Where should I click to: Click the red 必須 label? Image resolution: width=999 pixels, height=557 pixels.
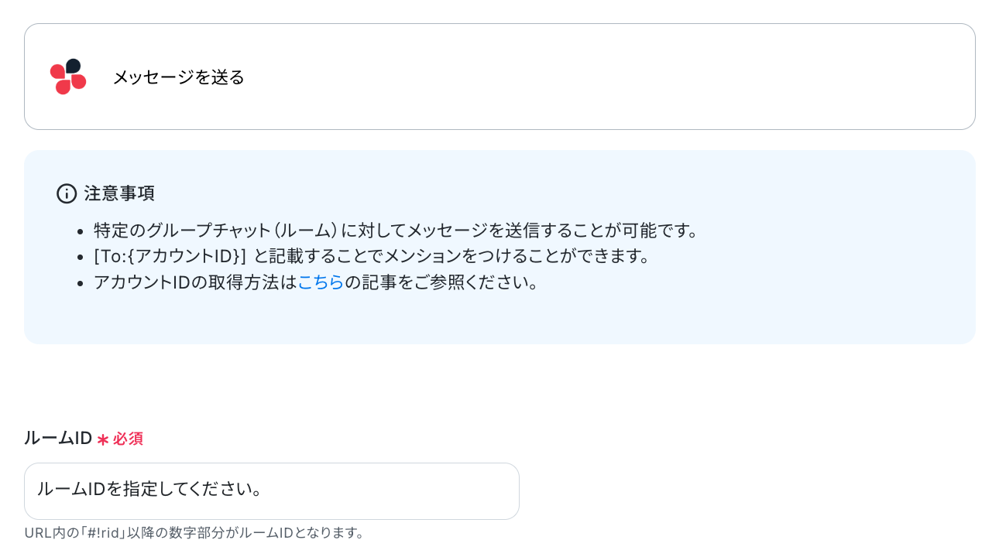(128, 439)
